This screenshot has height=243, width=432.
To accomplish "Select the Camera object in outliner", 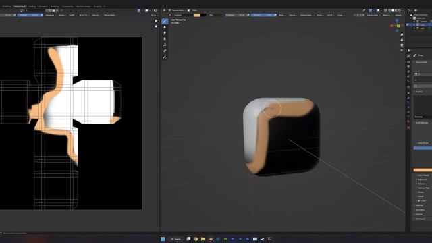I will (x=423, y=21).
